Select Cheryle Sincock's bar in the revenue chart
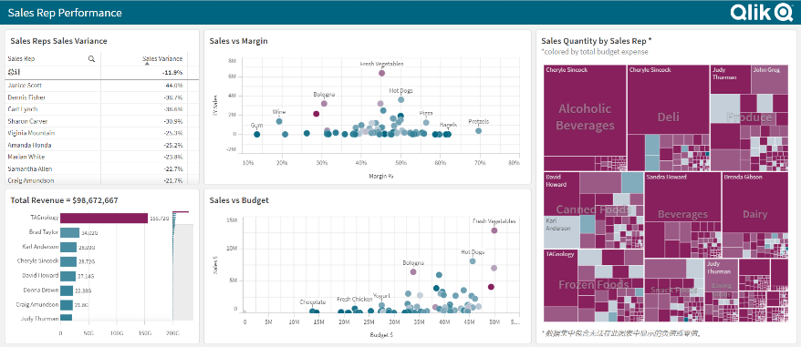Viewport: 801px width, 347px height. [68, 261]
